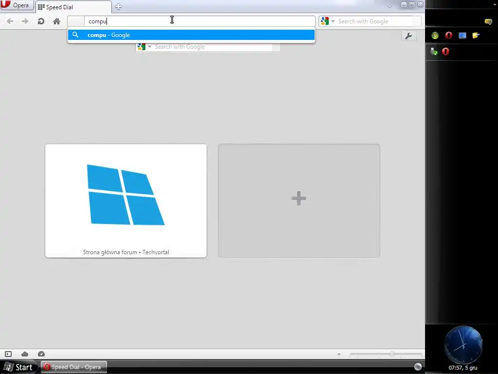Click the '07:57, 5 gru' date text
Viewport: 498px width, 374px height.
(x=463, y=368)
